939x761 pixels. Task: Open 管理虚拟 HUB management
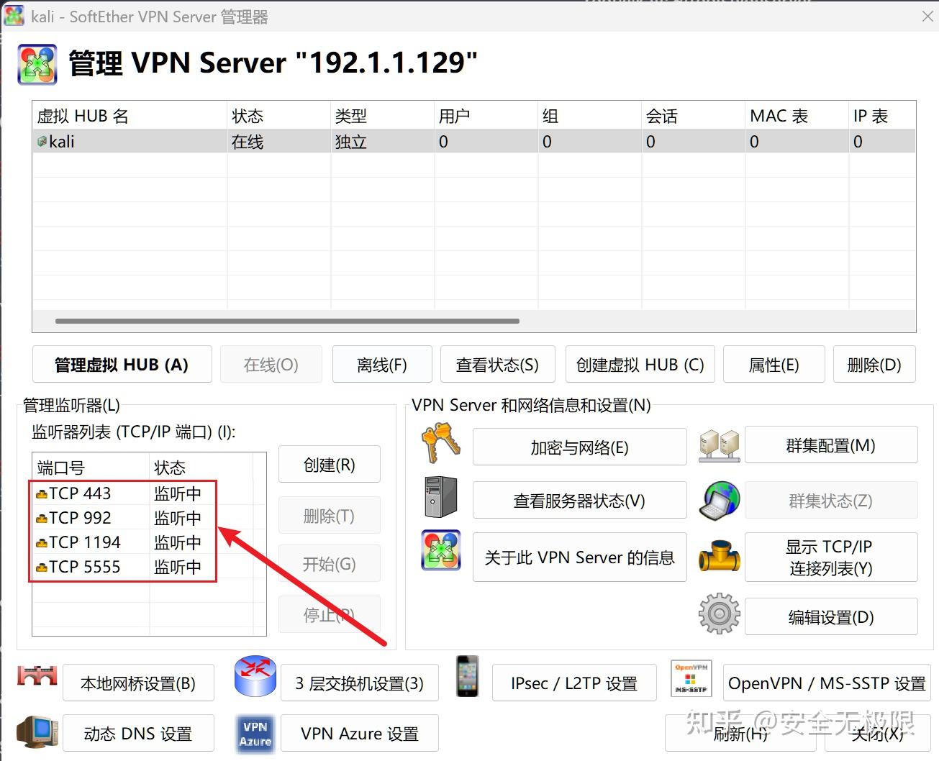pyautogui.click(x=122, y=364)
